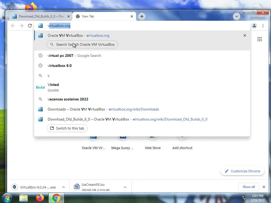Click the magnifier icon beside vacances scolaires 2022
The width and height of the screenshot is (271, 203).
coord(40,99)
